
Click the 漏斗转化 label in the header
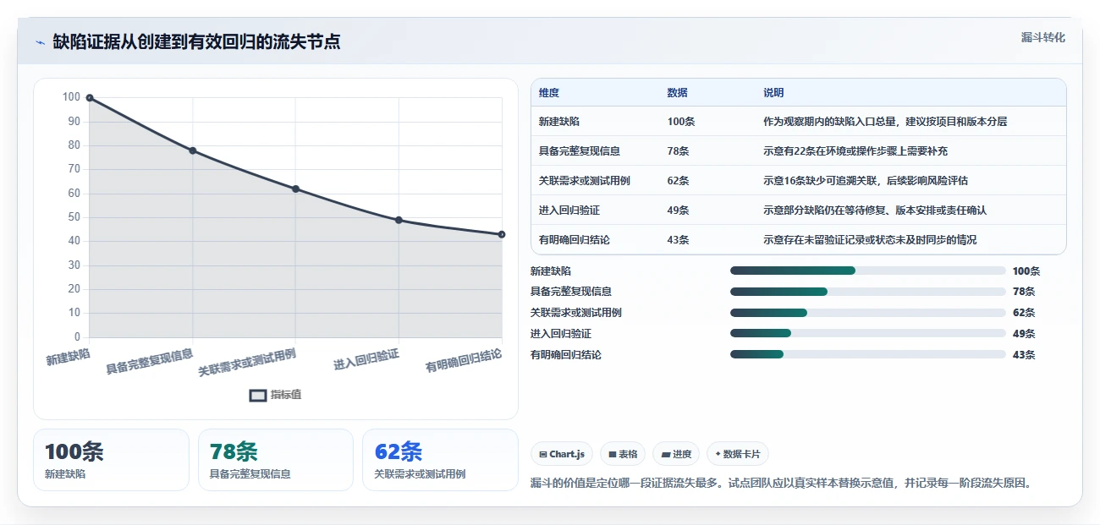(1042, 38)
